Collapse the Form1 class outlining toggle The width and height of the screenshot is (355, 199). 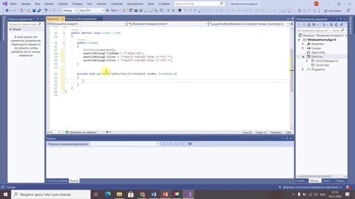(x=64, y=33)
